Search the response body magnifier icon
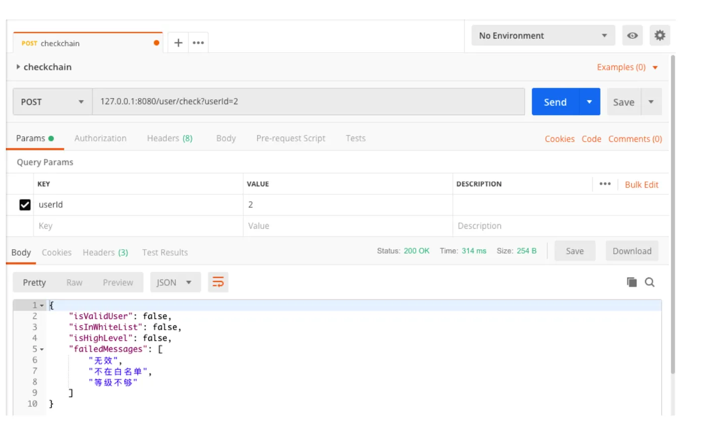706x436 pixels. point(650,282)
